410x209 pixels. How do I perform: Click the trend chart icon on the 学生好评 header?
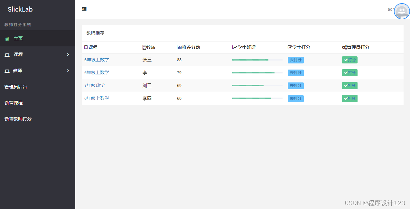[234, 47]
